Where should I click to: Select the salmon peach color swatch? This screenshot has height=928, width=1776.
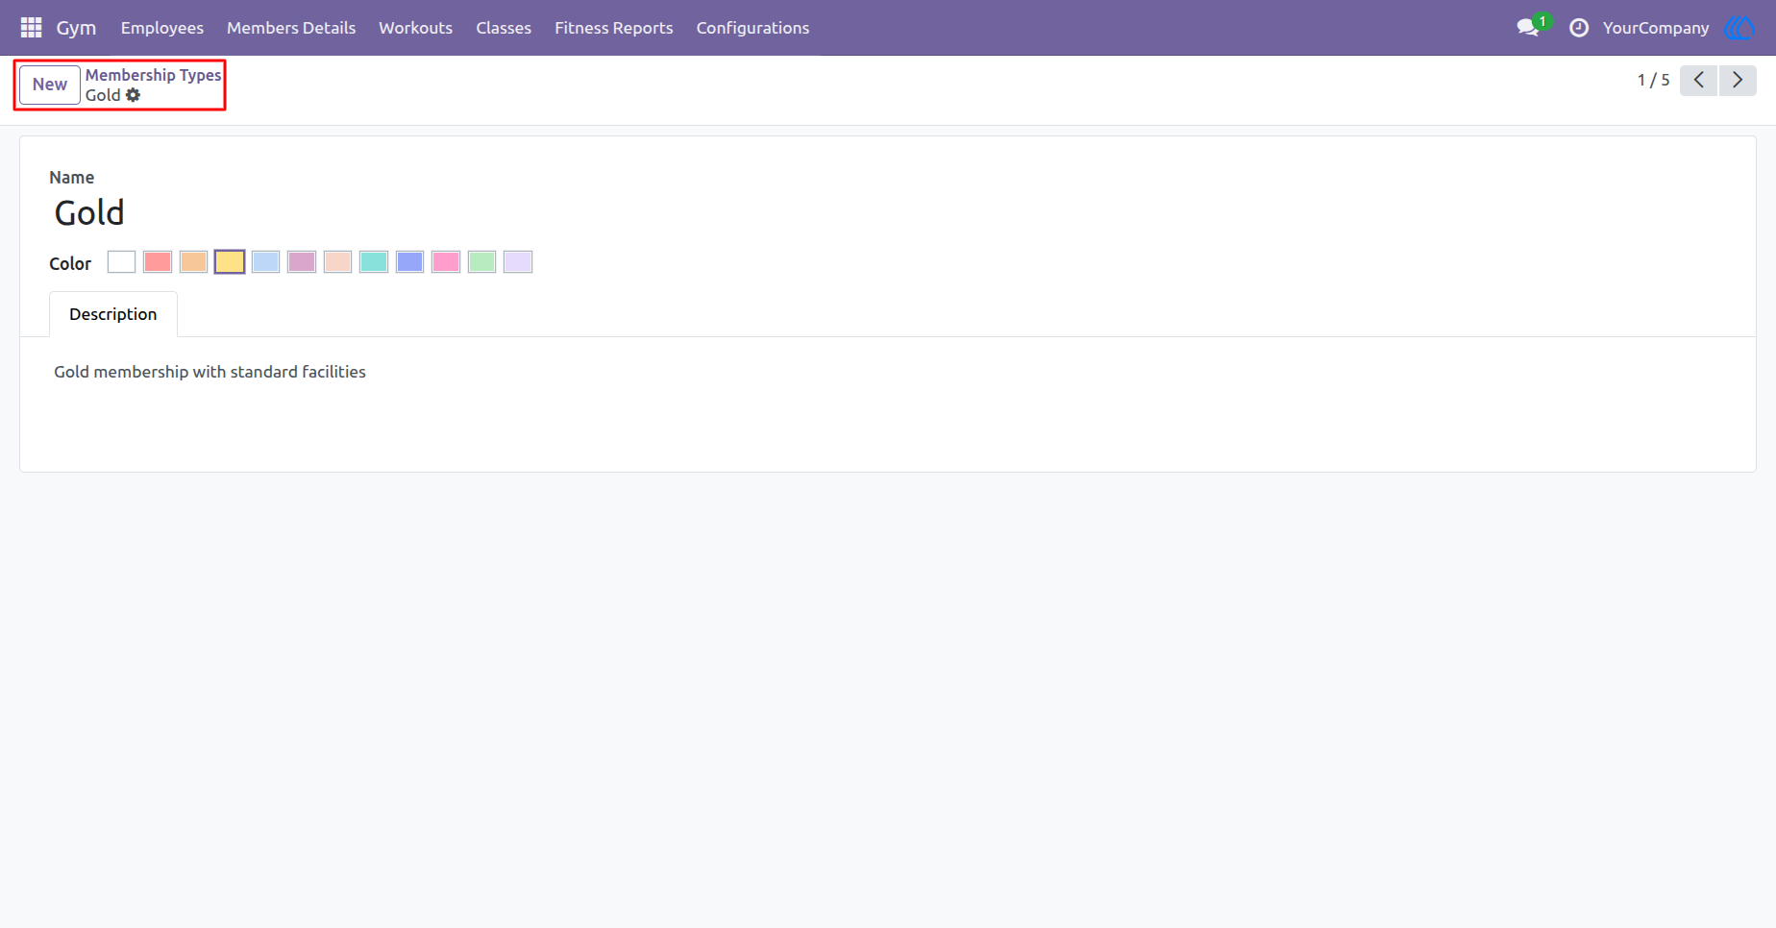coord(337,262)
